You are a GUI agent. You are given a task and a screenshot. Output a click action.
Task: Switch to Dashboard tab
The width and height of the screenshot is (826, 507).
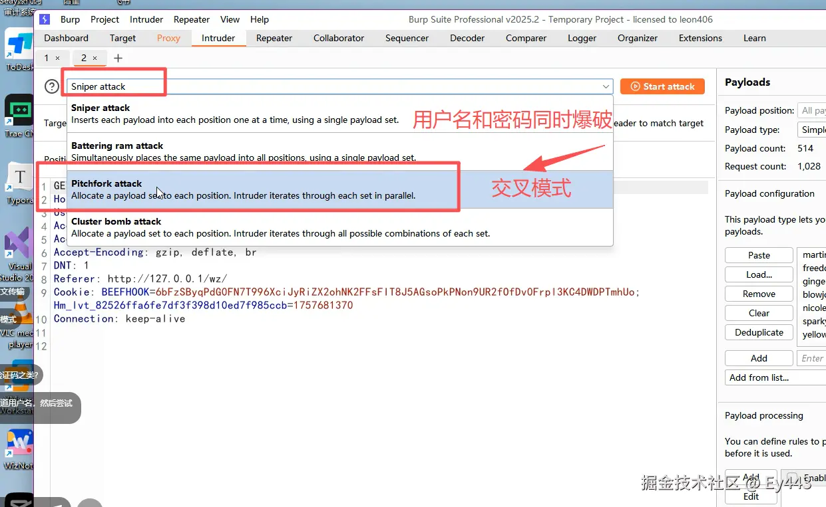point(67,38)
